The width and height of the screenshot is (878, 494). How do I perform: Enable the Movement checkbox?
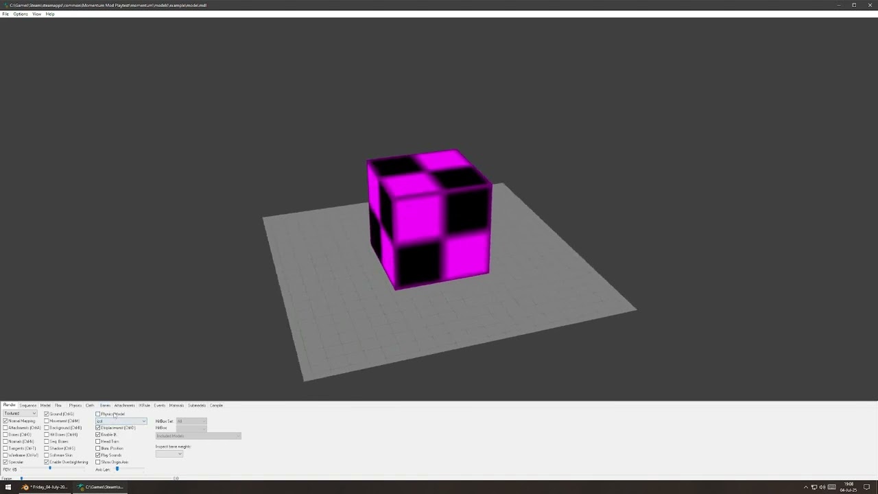point(47,421)
